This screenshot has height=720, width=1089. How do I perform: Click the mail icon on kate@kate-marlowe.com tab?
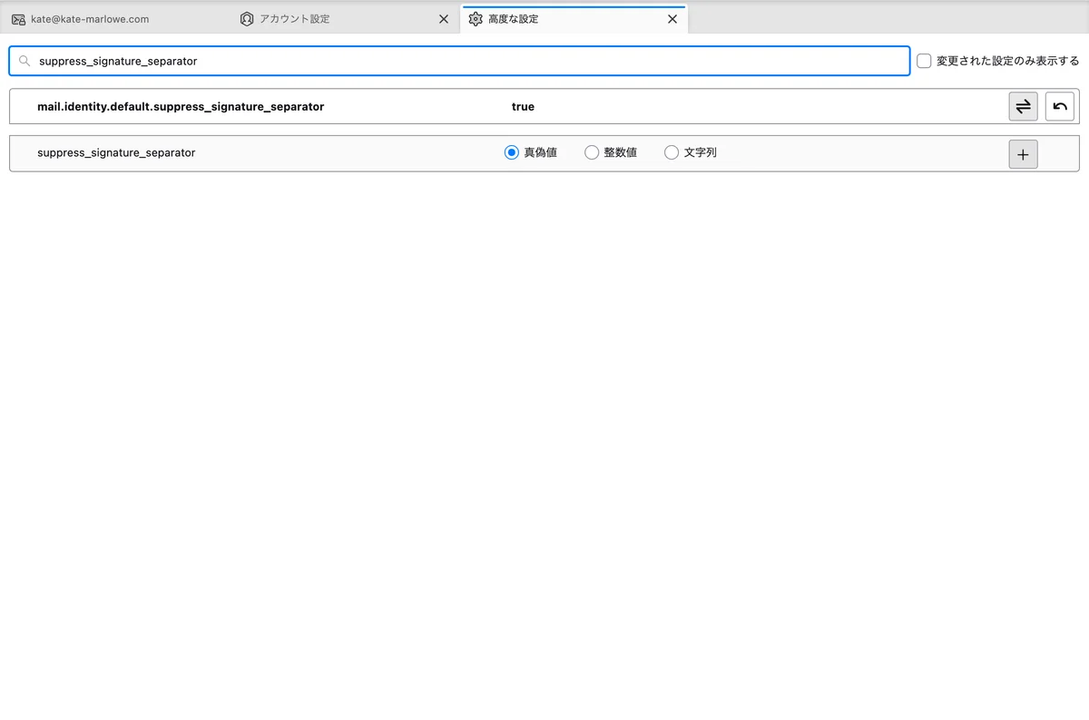[18, 19]
